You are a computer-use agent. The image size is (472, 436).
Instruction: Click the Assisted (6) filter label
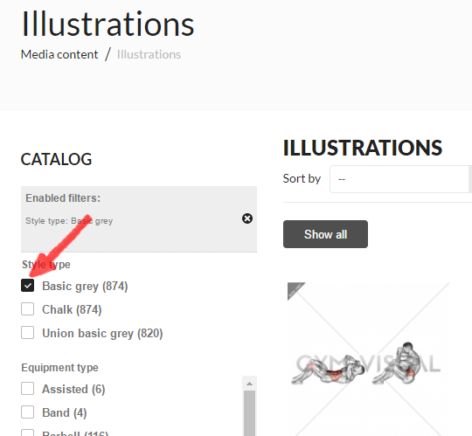[73, 389]
